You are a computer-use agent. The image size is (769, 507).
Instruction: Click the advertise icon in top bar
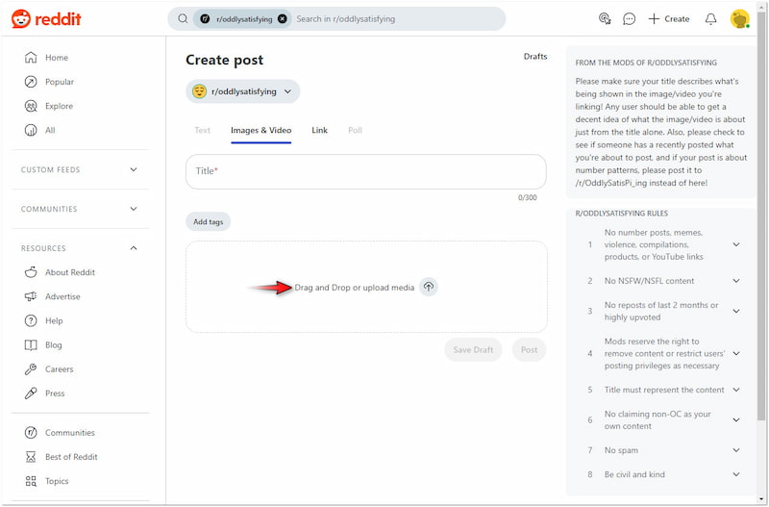pyautogui.click(x=605, y=18)
